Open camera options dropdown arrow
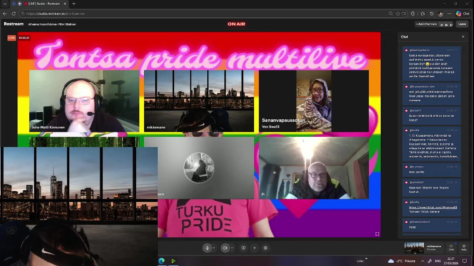Viewport: 474px width, 266px height. click(x=232, y=248)
